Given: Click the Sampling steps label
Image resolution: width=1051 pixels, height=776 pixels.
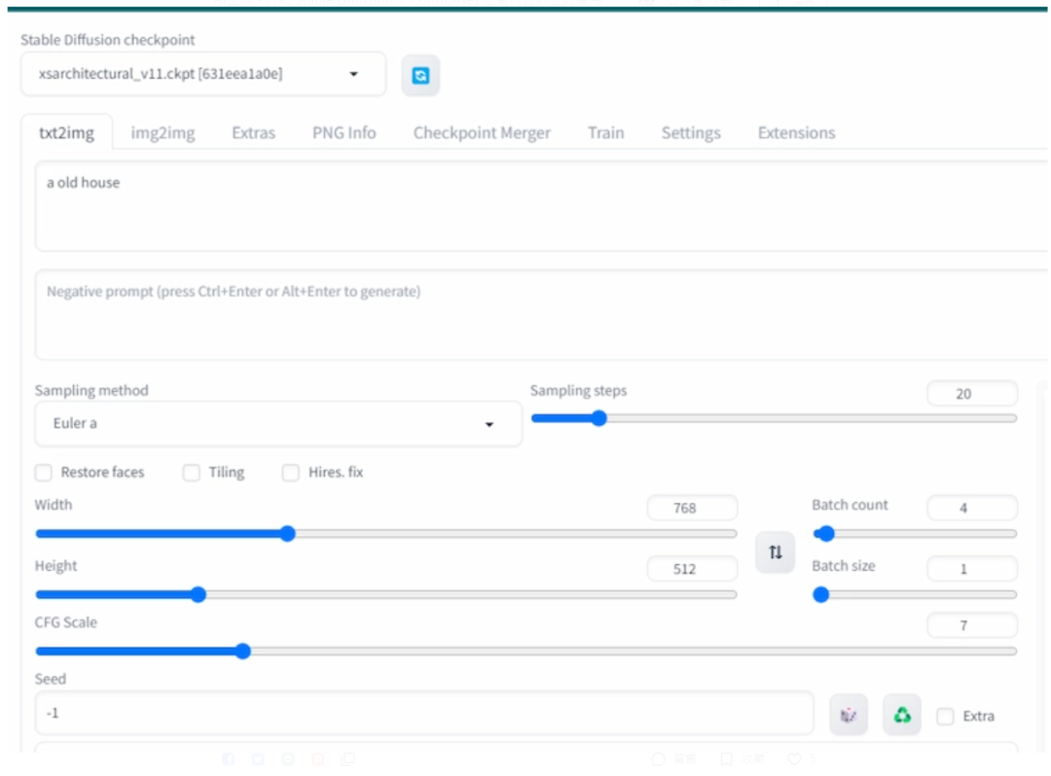Looking at the screenshot, I should coord(578,390).
